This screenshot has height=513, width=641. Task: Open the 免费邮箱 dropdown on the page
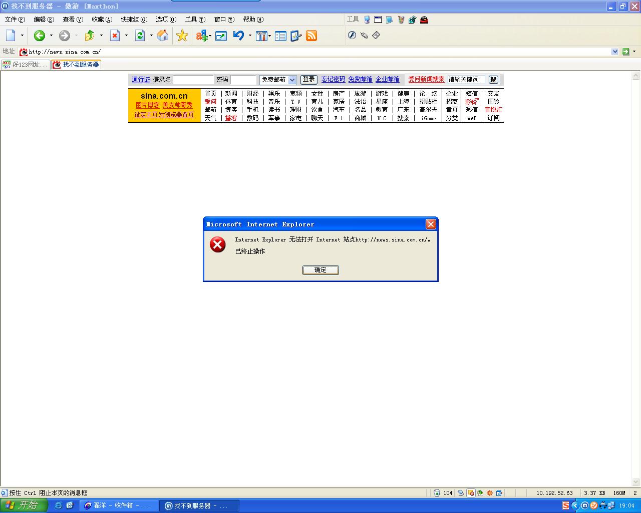click(x=292, y=80)
